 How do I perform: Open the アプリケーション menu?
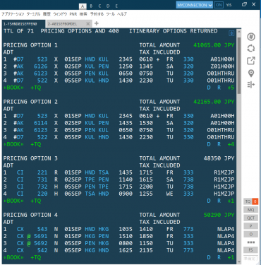pos(13,14)
